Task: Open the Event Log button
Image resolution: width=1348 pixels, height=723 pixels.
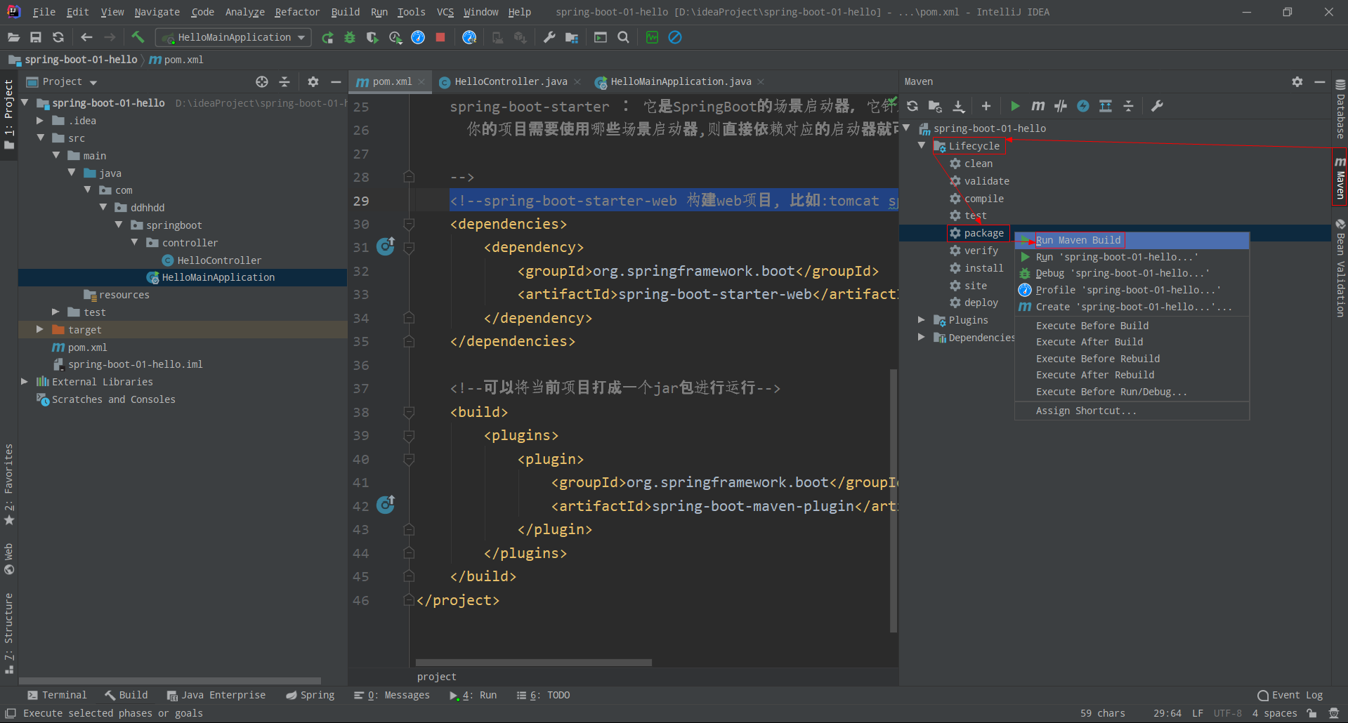Action: click(1290, 695)
